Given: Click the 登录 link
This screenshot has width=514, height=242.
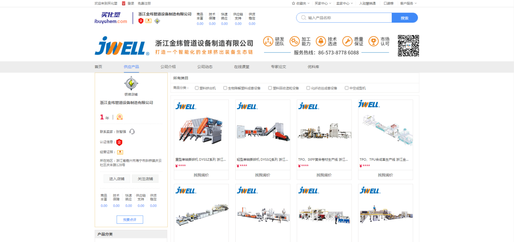Looking at the screenshot, I should click(x=131, y=3).
